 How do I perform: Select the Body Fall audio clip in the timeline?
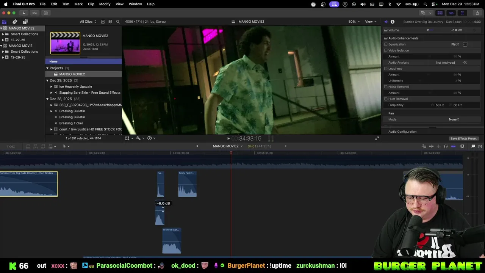187,184
